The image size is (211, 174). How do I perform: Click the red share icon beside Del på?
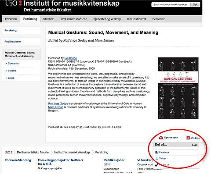[188, 138]
